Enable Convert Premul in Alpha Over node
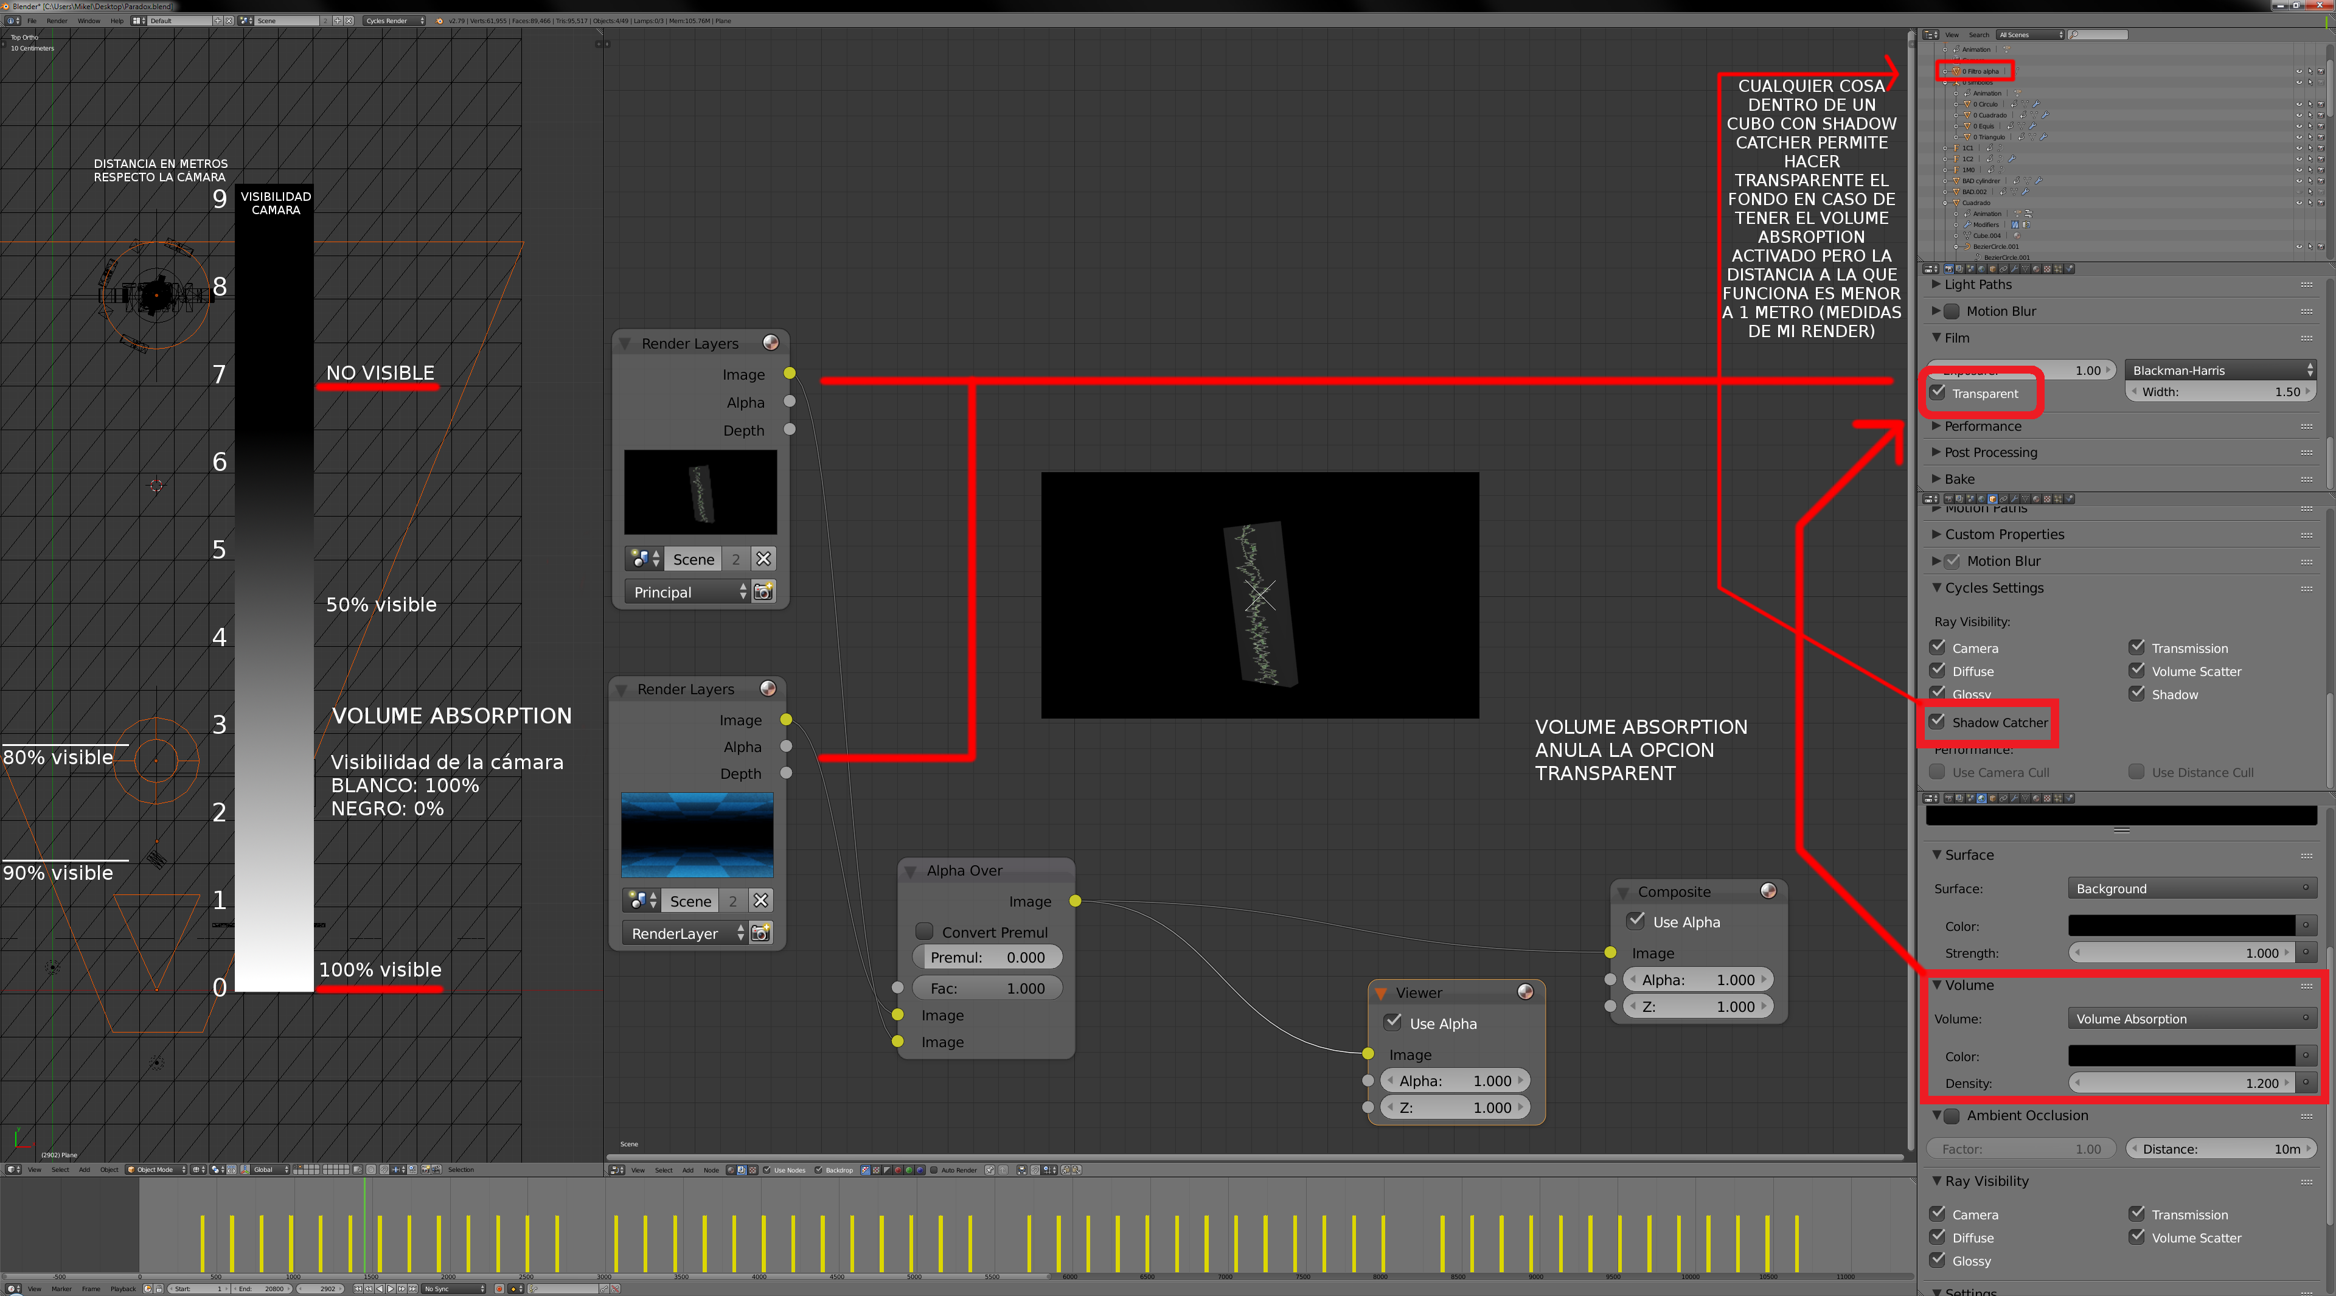Screen dimensions: 2336x1296 tap(924, 932)
